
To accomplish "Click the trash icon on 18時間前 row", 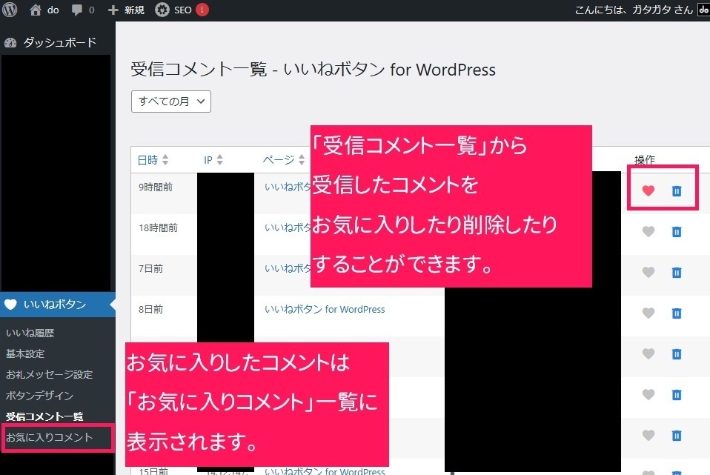I will pos(677,231).
